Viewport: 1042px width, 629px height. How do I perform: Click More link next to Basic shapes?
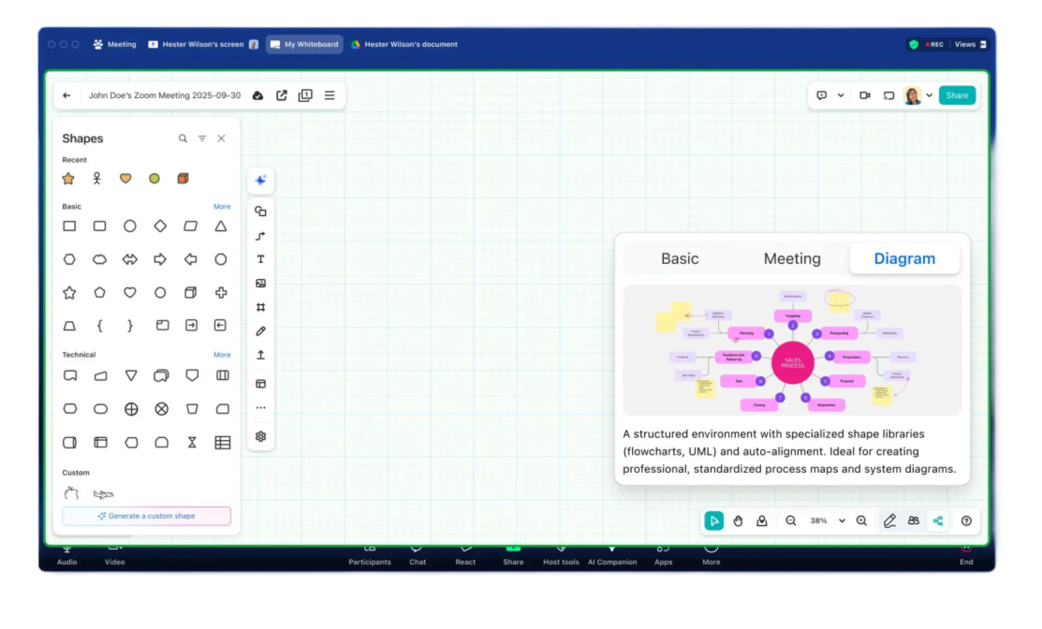pyautogui.click(x=222, y=207)
